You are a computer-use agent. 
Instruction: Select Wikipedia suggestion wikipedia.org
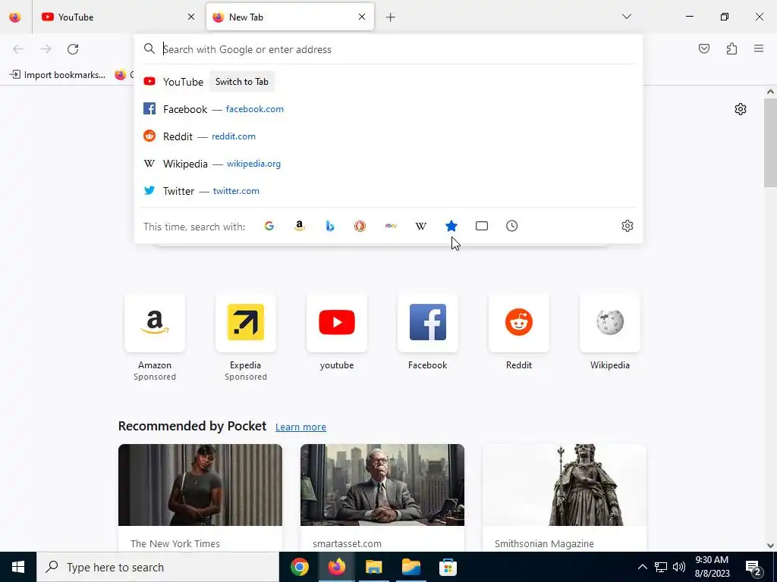388,164
